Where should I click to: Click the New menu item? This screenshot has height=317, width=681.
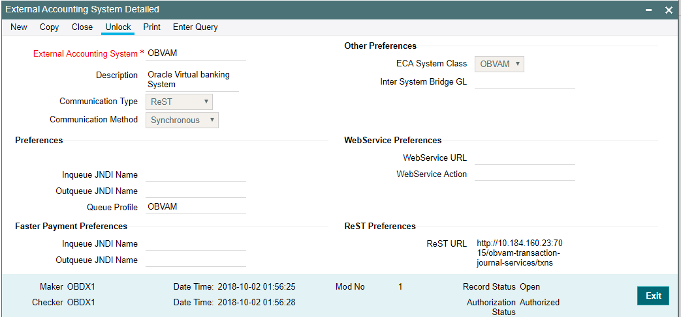19,27
